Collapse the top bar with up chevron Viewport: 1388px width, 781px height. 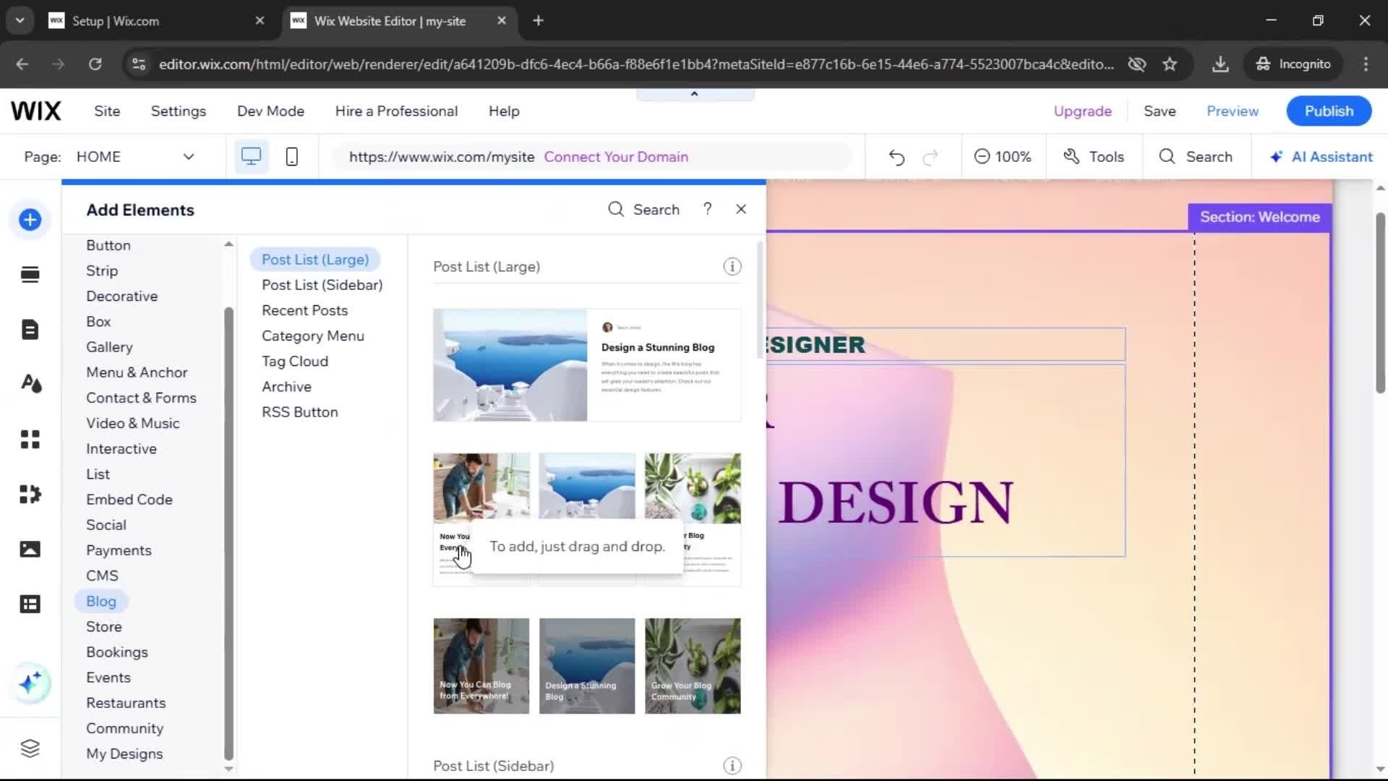(695, 94)
